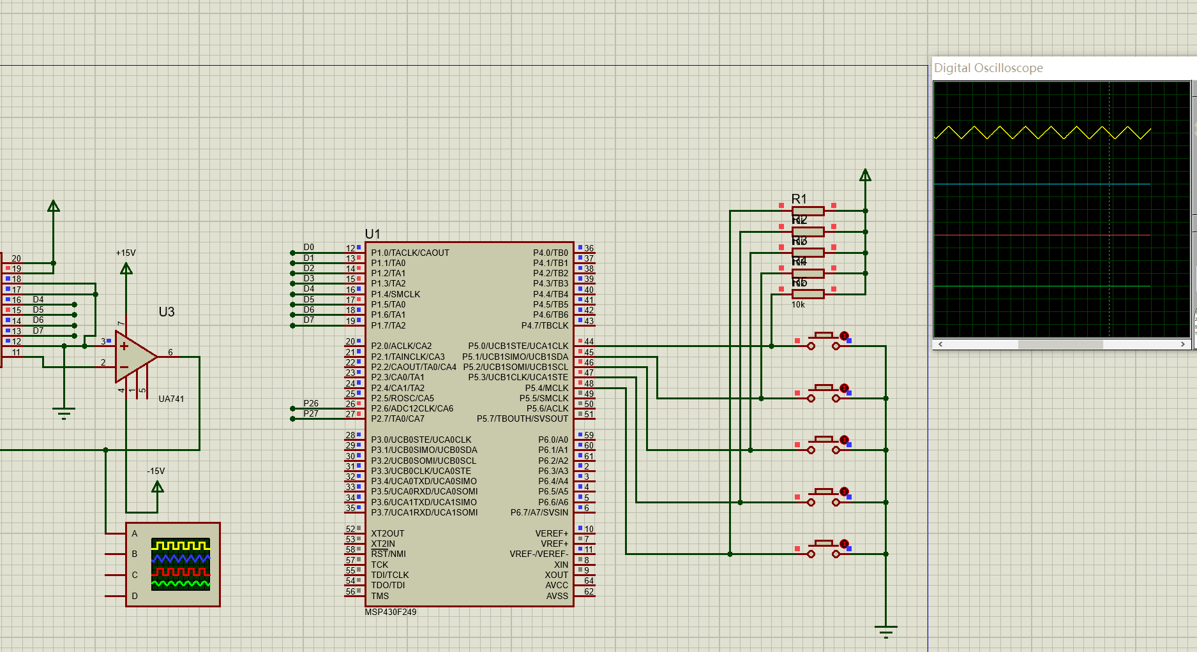
Task: Click the oscilloscope scrollbar left arrow
Action: click(940, 344)
